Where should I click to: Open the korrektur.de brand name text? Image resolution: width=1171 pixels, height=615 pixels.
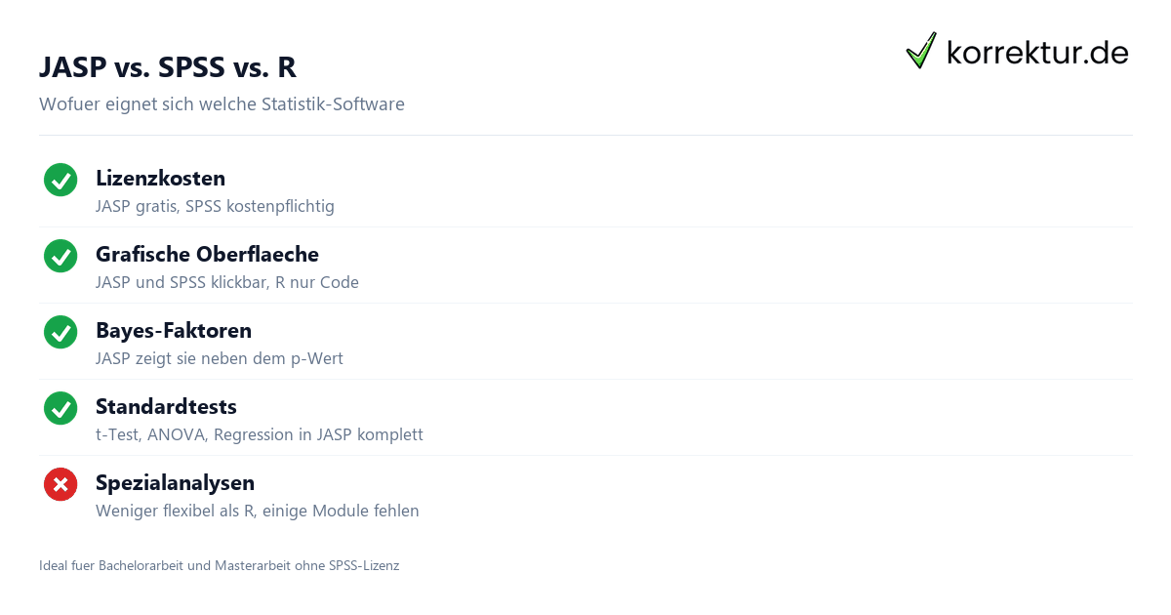pyautogui.click(x=1037, y=52)
